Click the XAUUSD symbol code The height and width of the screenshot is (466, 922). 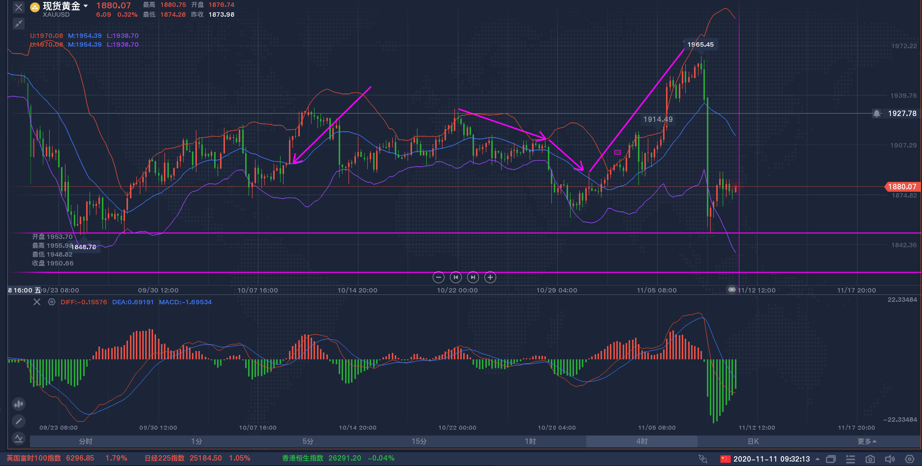(56, 15)
